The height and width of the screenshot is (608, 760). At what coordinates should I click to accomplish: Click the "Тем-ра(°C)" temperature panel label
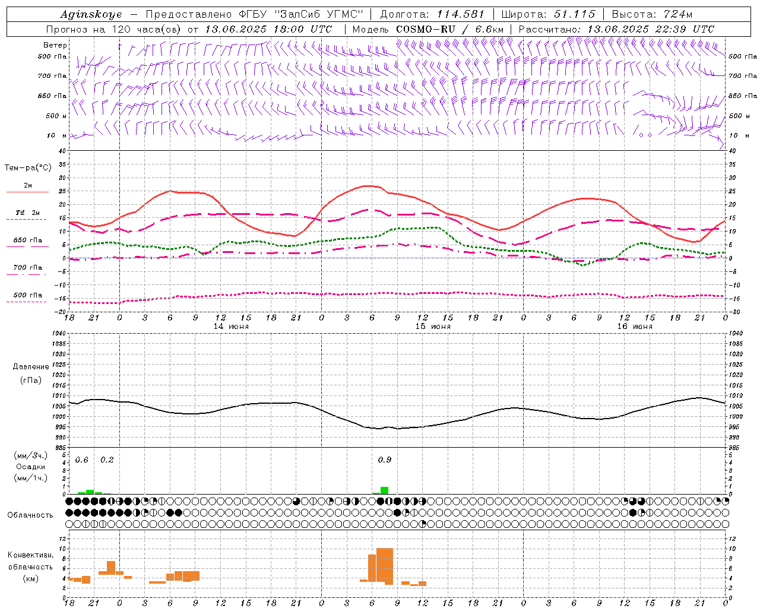pyautogui.click(x=28, y=168)
